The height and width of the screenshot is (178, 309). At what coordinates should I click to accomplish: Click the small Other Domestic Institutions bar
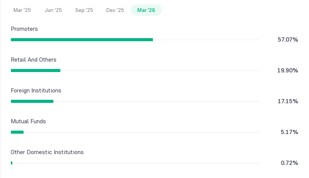pos(12,163)
